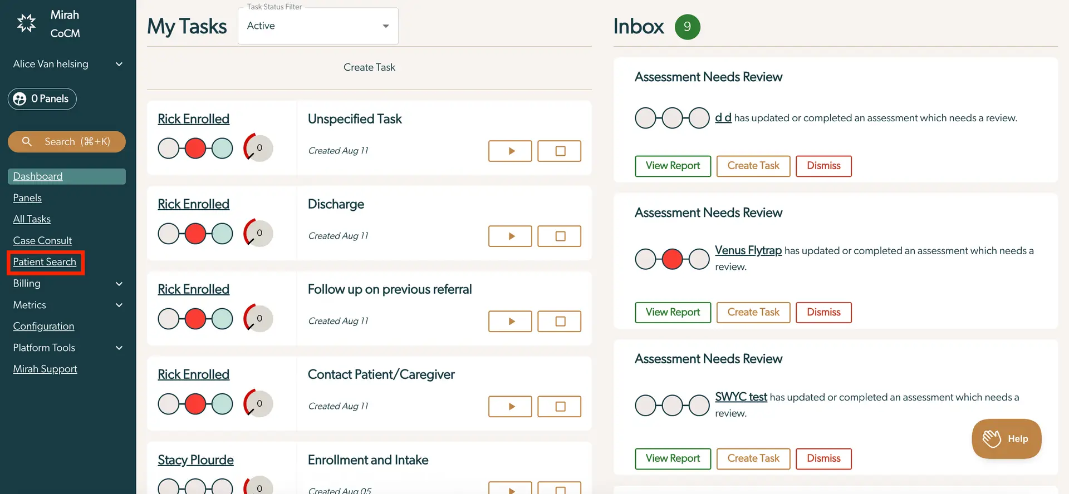
Task: Click the 0 Panels badge icon
Action: tap(20, 99)
